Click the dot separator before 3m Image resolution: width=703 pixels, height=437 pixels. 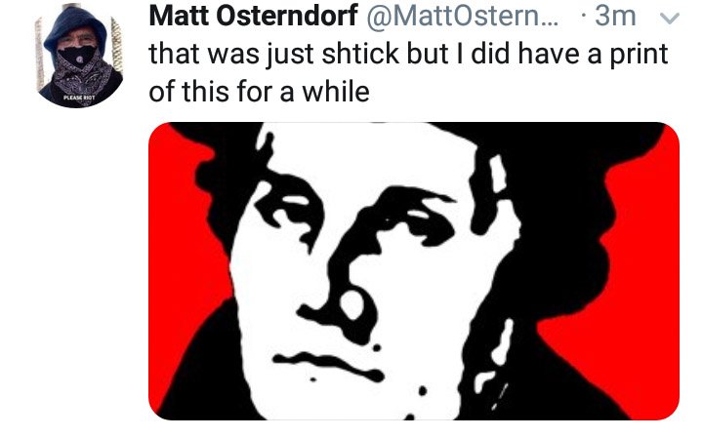(x=583, y=17)
